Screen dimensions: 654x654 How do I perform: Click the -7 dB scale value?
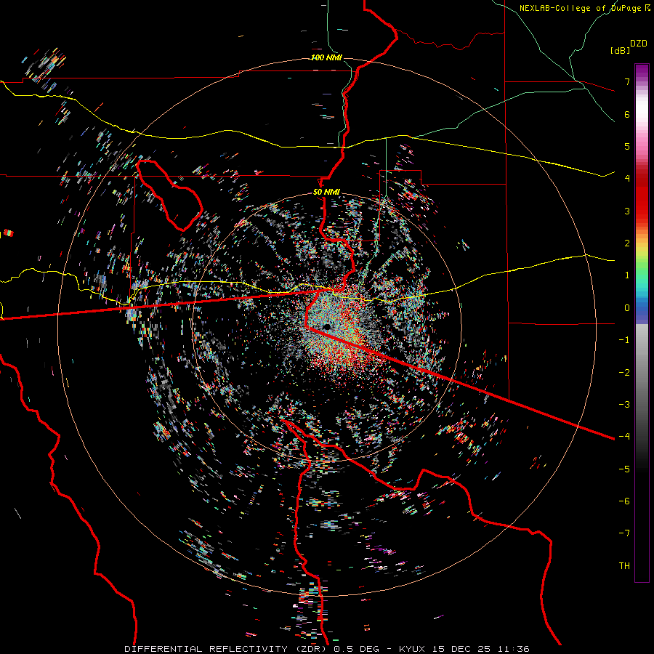624,533
